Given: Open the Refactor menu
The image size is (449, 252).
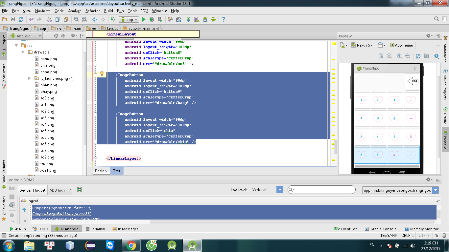Looking at the screenshot, I should coord(92,11).
